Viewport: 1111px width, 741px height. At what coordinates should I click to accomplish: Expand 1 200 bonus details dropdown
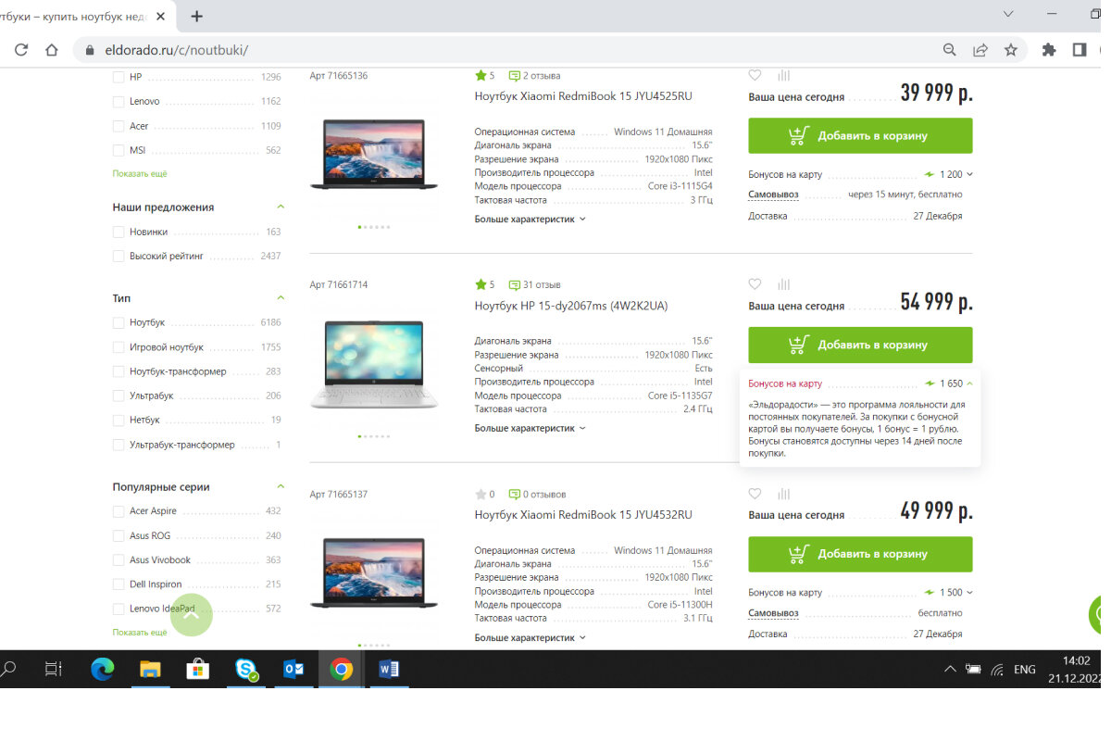pos(969,174)
